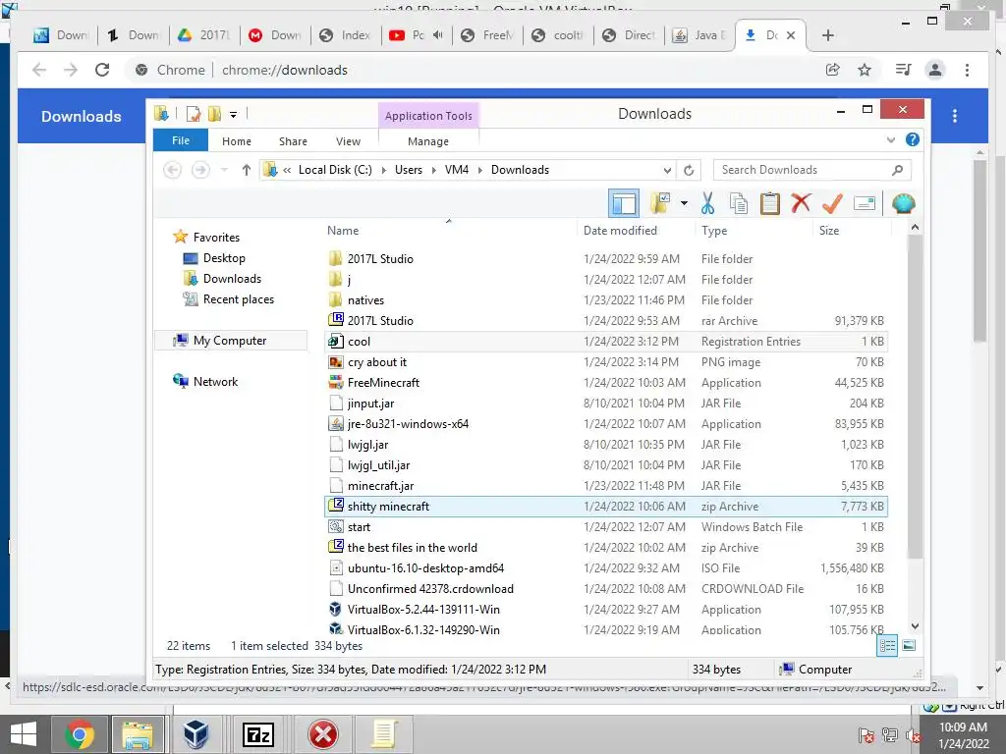Click the Copy toolbar icon

739,204
